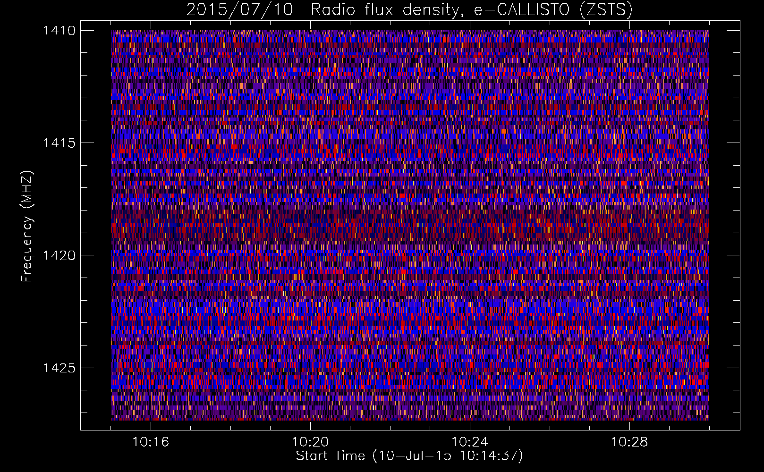
Task: Click the 10:20 time axis label
Action: pos(310,442)
